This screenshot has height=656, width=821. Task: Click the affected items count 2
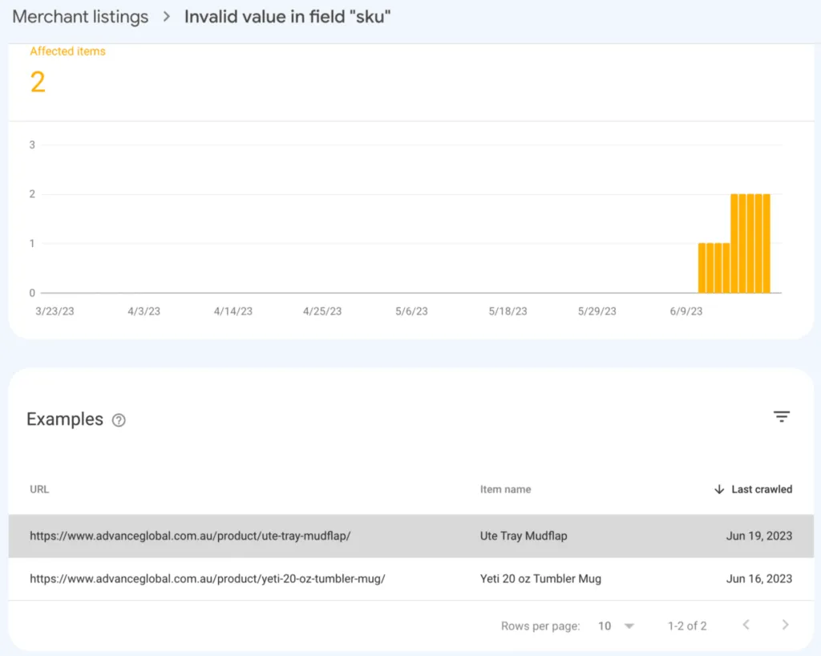(38, 82)
